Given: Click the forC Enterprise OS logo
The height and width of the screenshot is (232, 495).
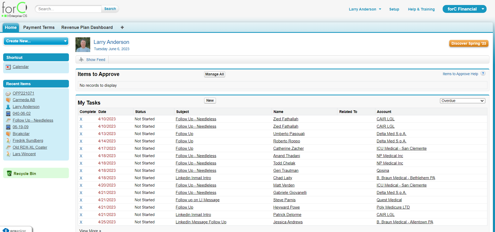Looking at the screenshot, I should [x=14, y=10].
